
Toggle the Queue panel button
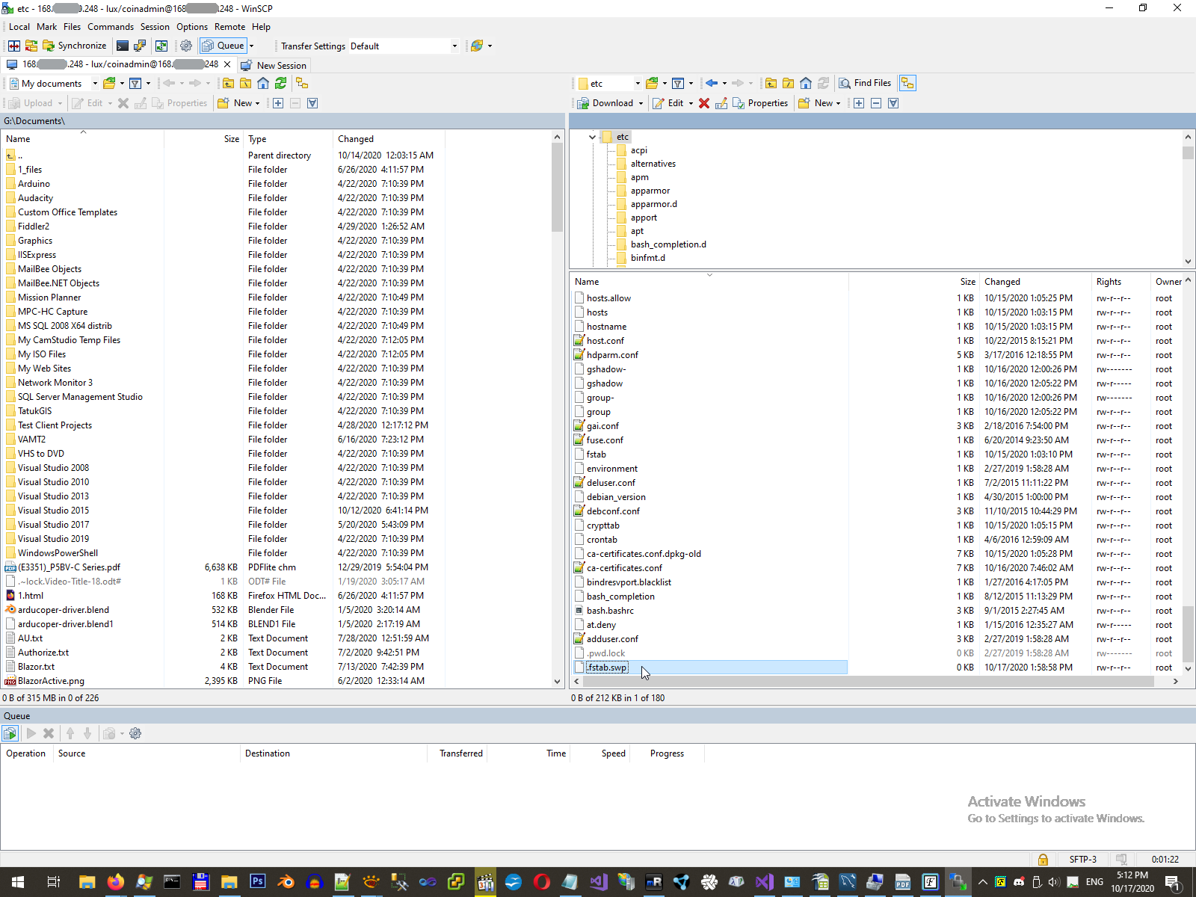point(223,46)
